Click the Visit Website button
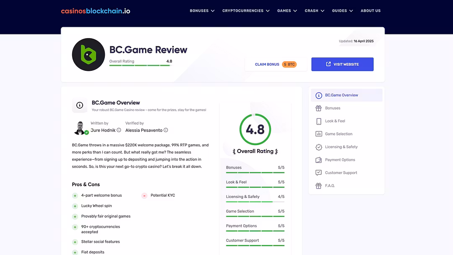Image resolution: width=453 pixels, height=255 pixels. tap(342, 64)
